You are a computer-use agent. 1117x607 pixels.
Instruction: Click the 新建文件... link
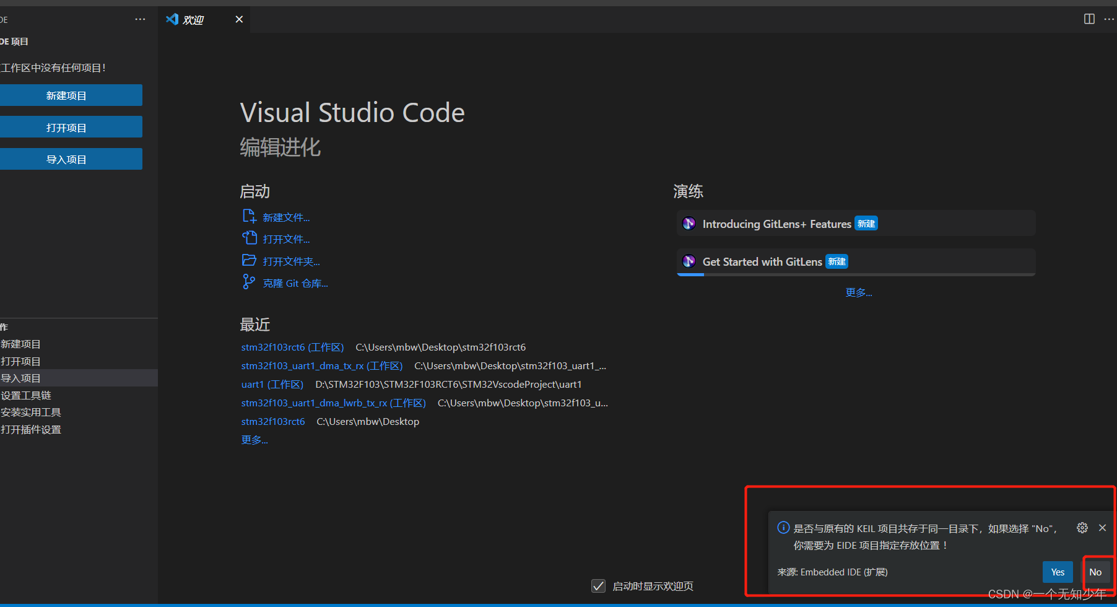(286, 217)
